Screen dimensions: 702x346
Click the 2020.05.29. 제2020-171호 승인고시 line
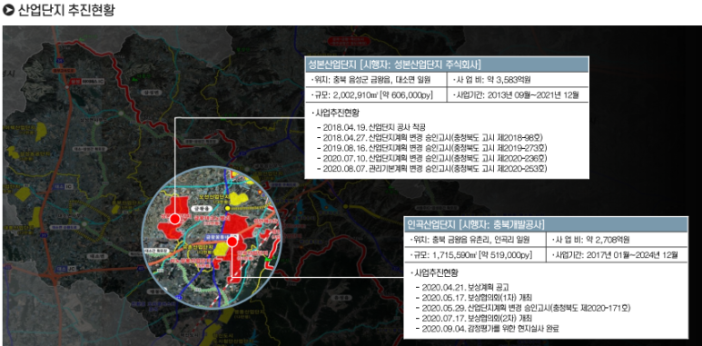[523, 309]
